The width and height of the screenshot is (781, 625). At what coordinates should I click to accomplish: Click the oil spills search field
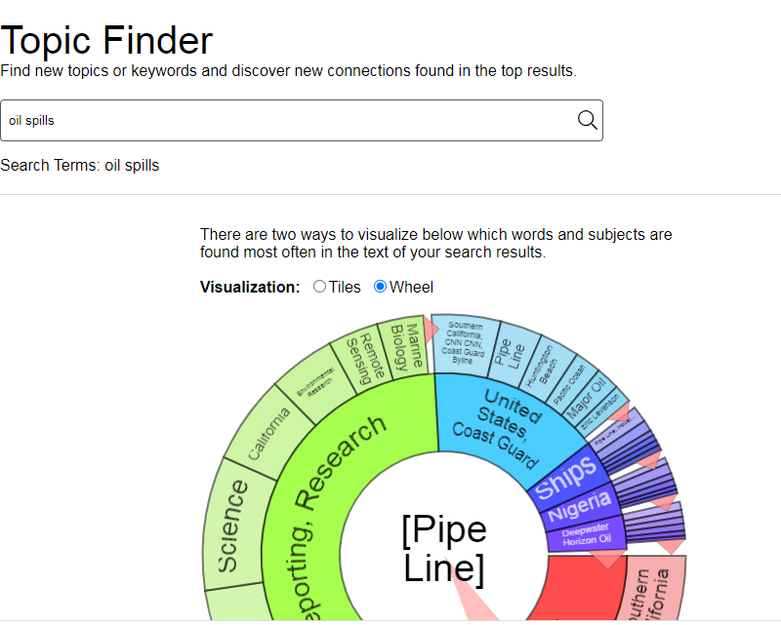[293, 120]
